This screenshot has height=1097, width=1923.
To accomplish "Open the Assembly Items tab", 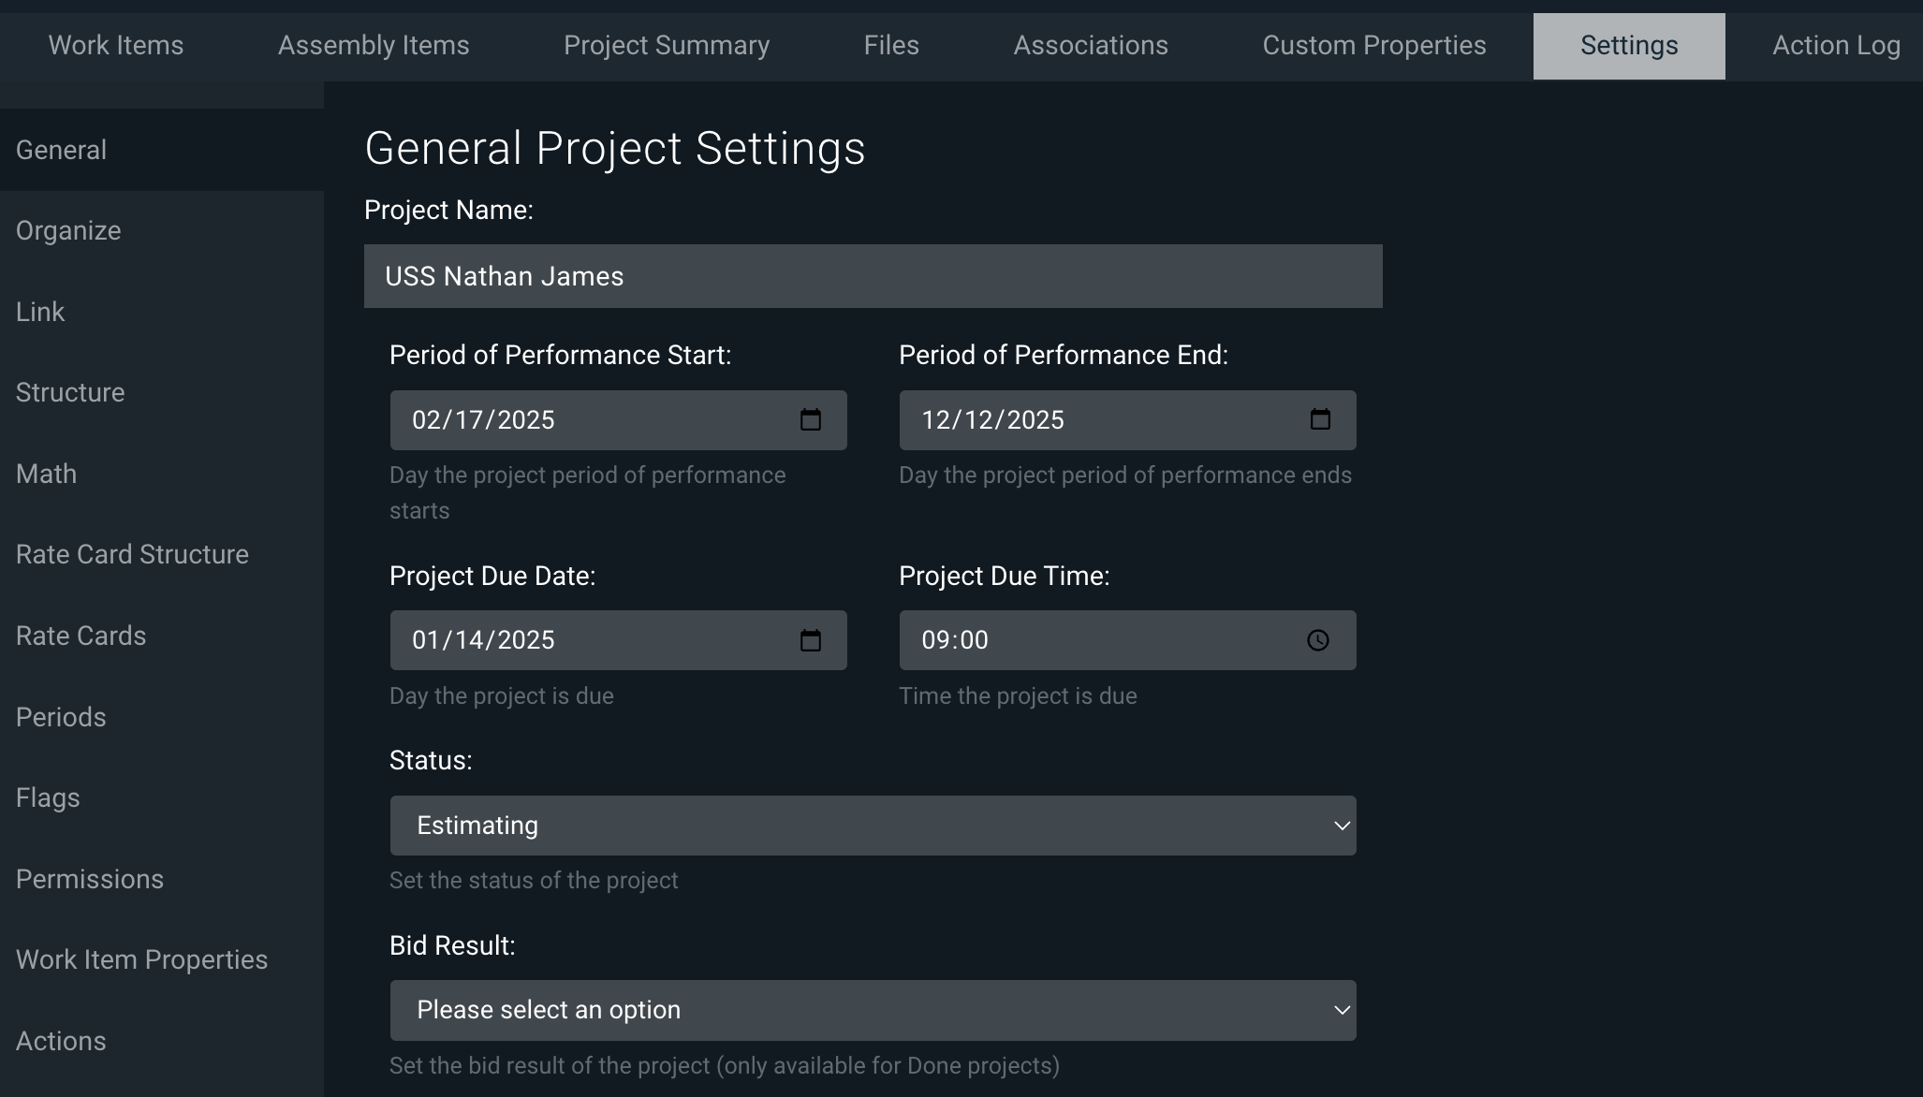I will coord(374,46).
